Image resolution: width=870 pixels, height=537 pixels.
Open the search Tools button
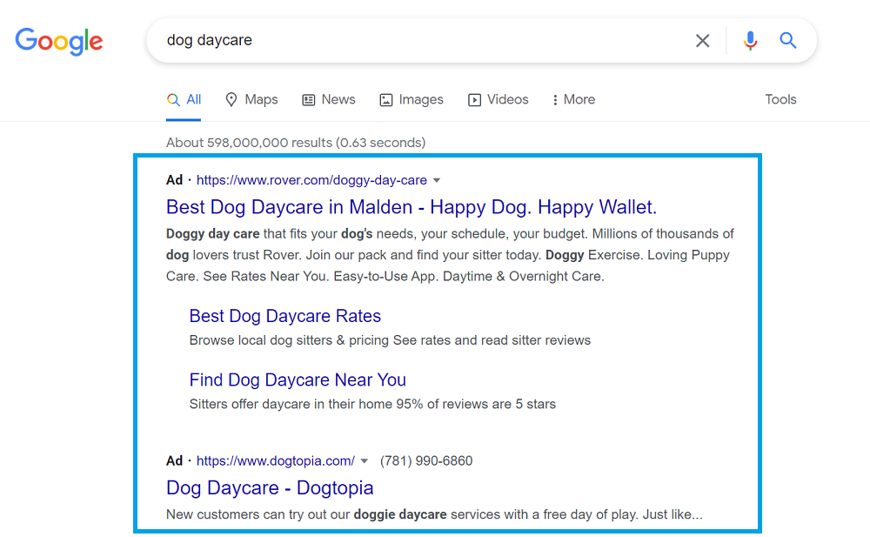pos(780,99)
